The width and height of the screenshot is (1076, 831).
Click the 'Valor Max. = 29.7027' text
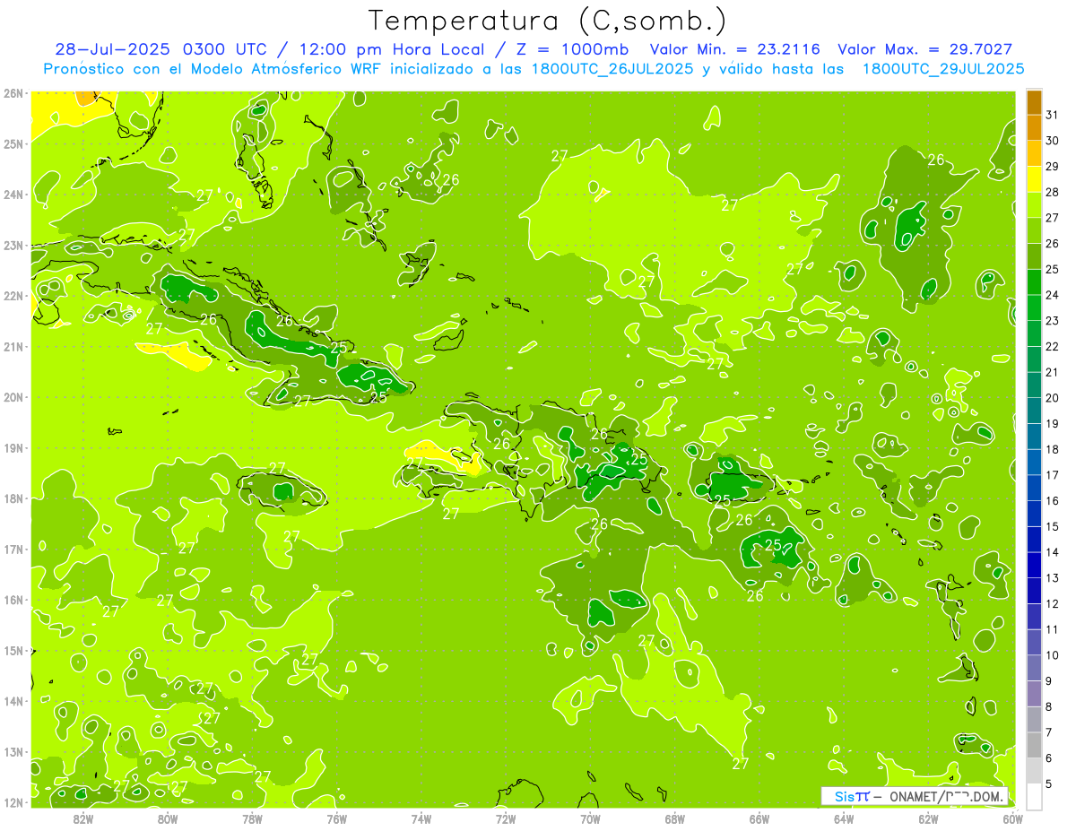(925, 48)
